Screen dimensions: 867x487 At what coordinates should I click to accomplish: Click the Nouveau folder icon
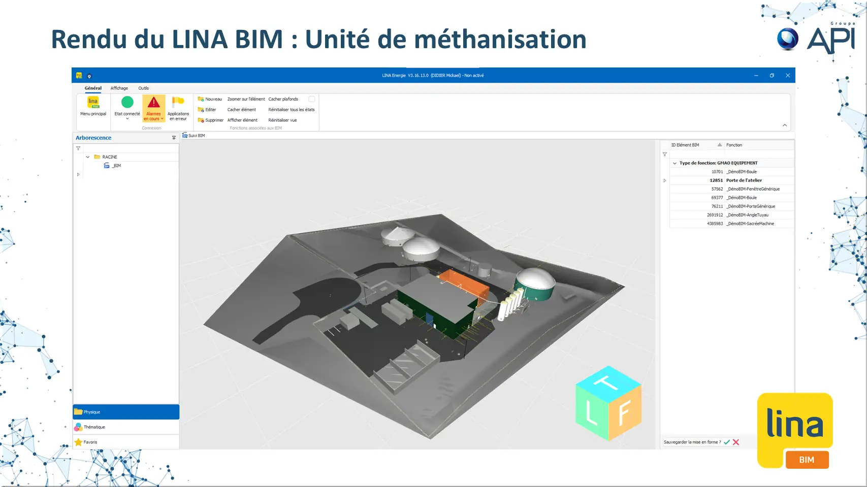tap(201, 99)
